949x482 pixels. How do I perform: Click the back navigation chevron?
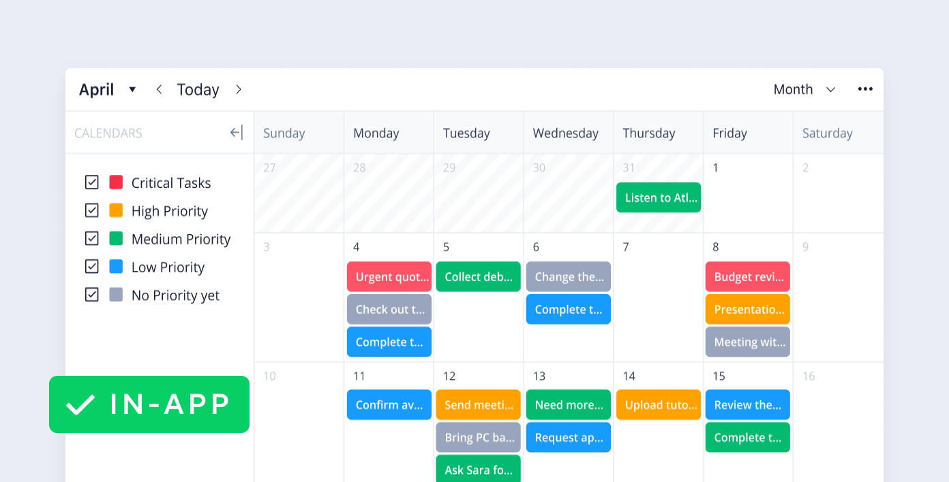158,89
